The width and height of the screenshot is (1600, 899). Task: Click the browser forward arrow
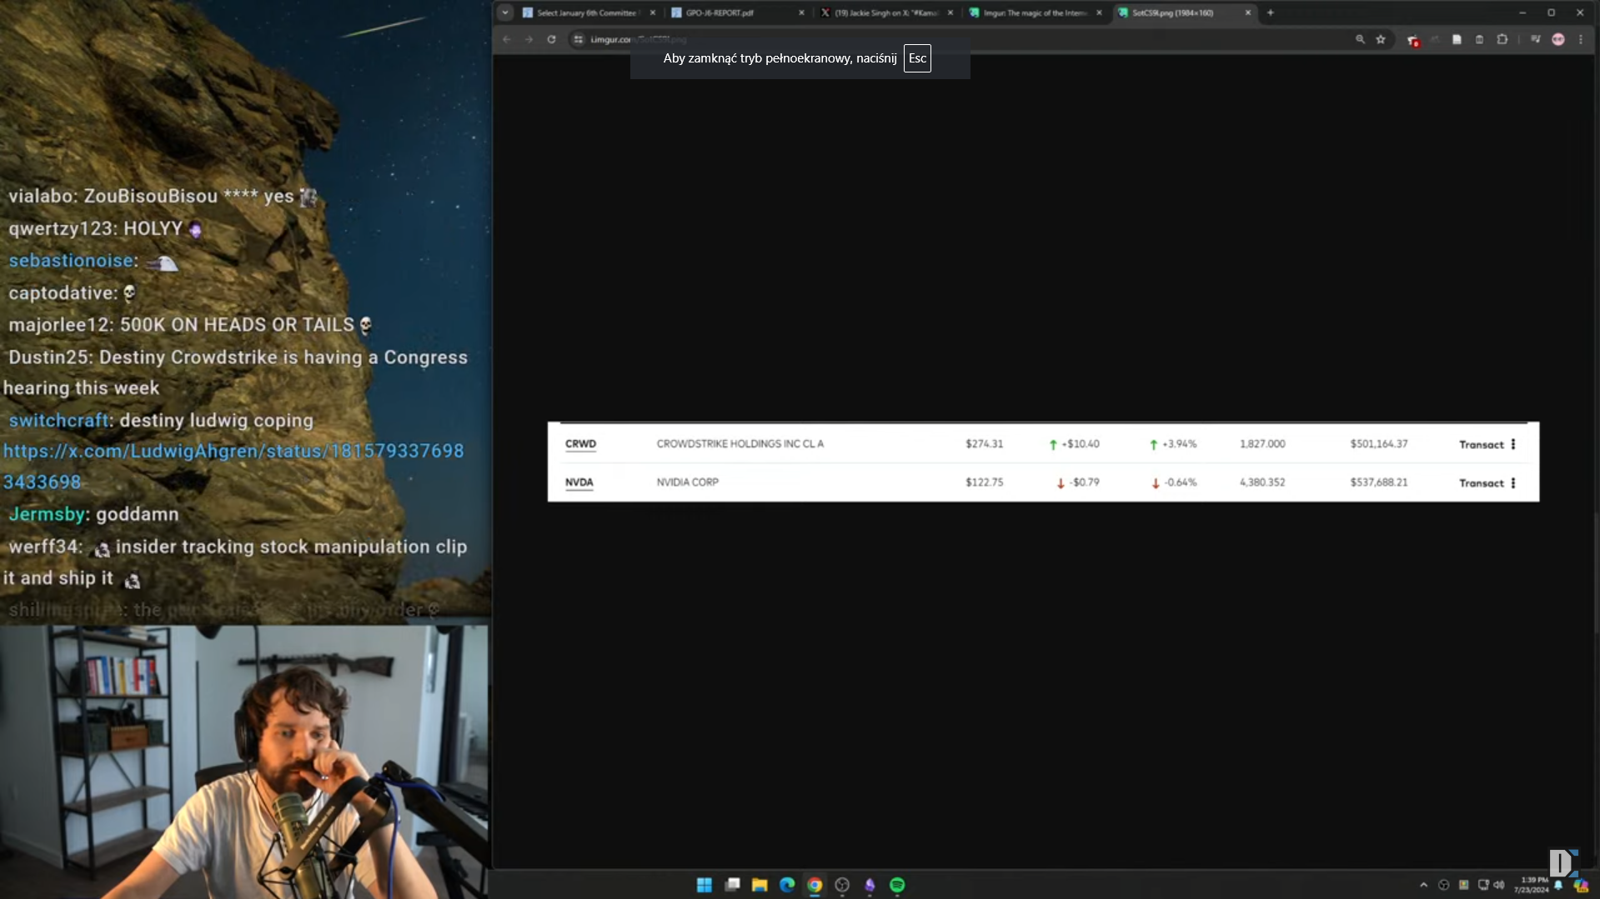(529, 39)
